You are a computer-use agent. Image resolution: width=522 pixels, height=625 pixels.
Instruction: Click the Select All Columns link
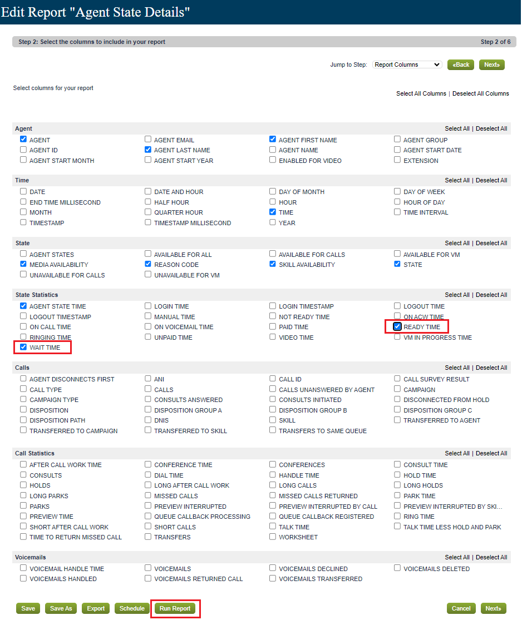pyautogui.click(x=421, y=93)
